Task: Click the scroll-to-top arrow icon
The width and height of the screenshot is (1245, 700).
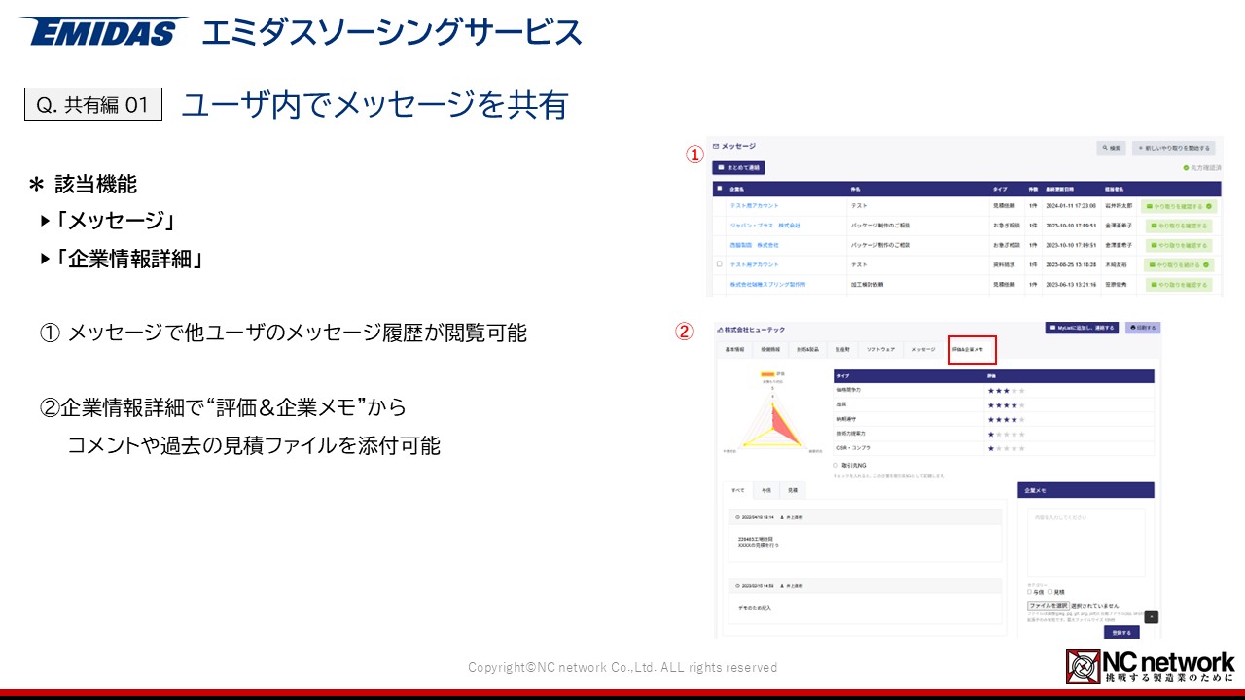Action: (x=1152, y=616)
